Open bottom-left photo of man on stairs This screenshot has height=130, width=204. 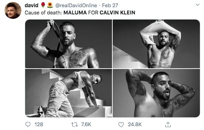click(69, 93)
